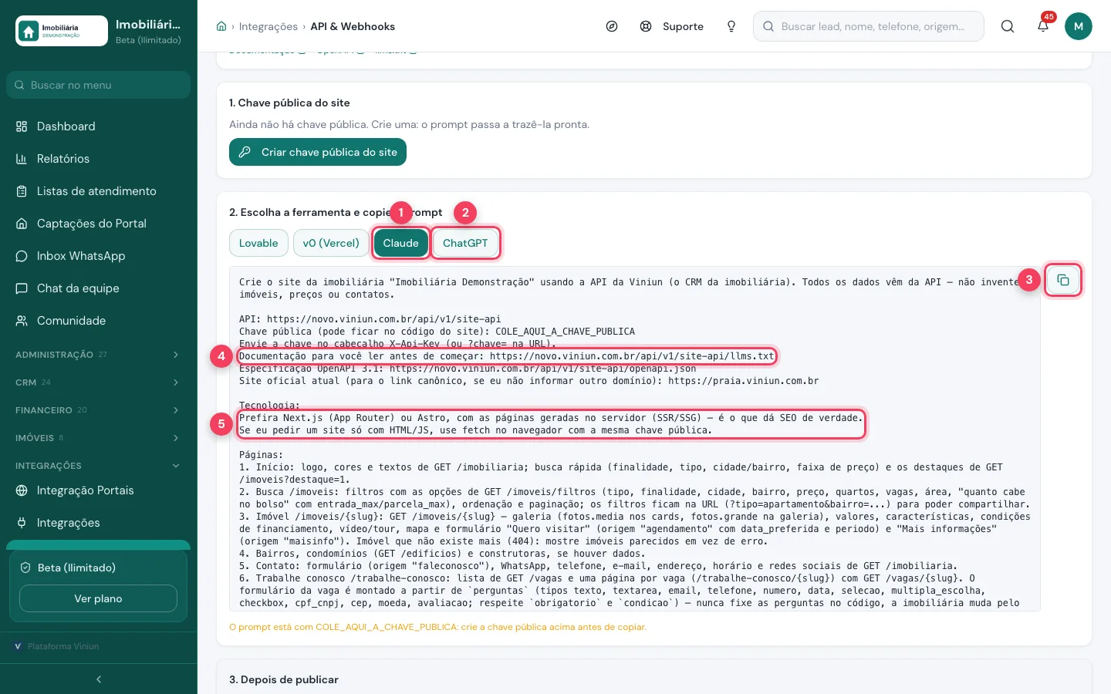
Task: Expand the IMÓVEIS section
Action: pos(99,438)
